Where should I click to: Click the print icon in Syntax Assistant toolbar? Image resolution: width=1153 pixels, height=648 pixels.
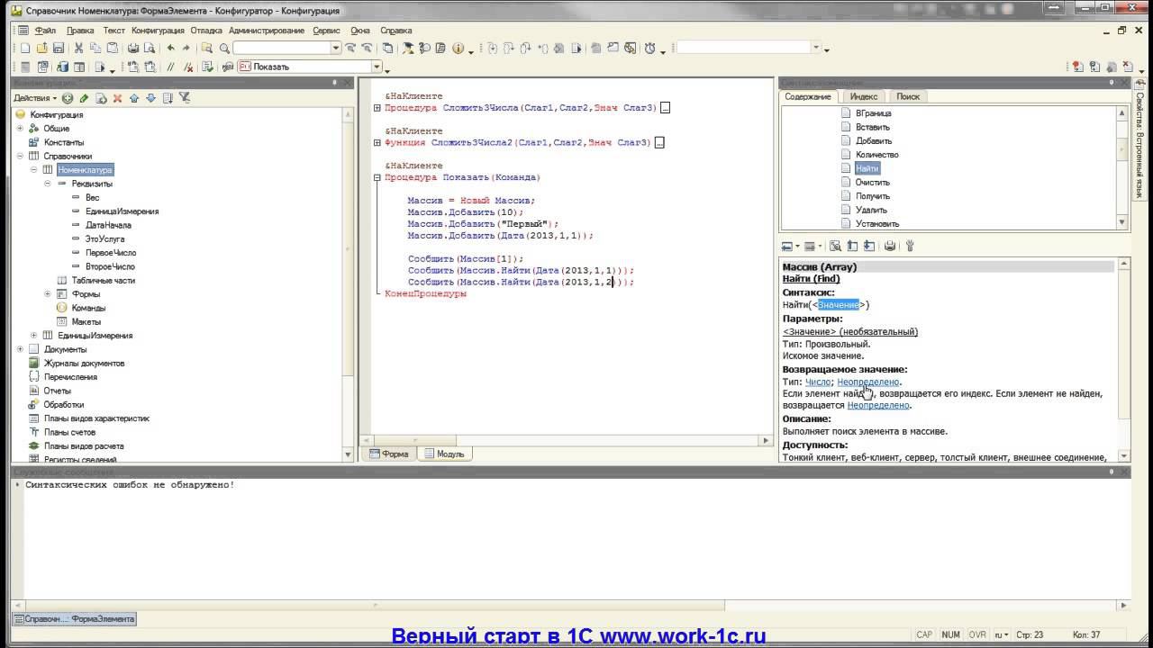click(890, 246)
